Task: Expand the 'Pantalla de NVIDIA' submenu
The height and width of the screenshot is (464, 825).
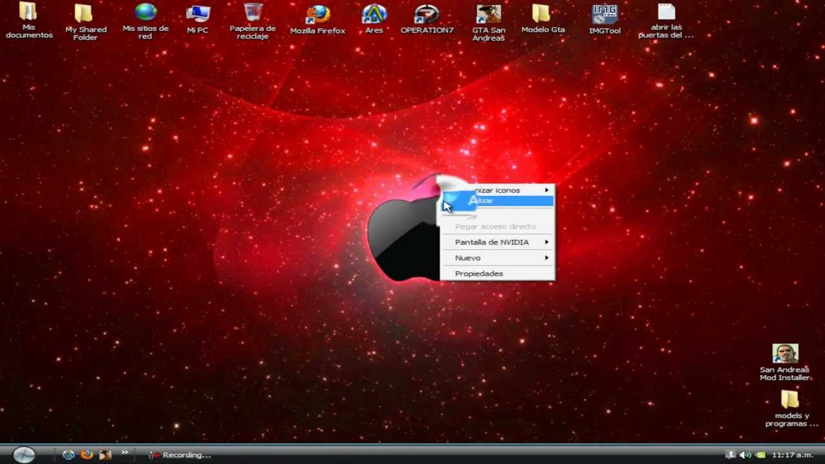Action: tap(496, 242)
